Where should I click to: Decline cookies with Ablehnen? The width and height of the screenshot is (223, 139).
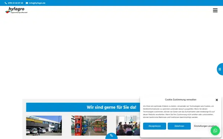pyautogui.click(x=179, y=126)
